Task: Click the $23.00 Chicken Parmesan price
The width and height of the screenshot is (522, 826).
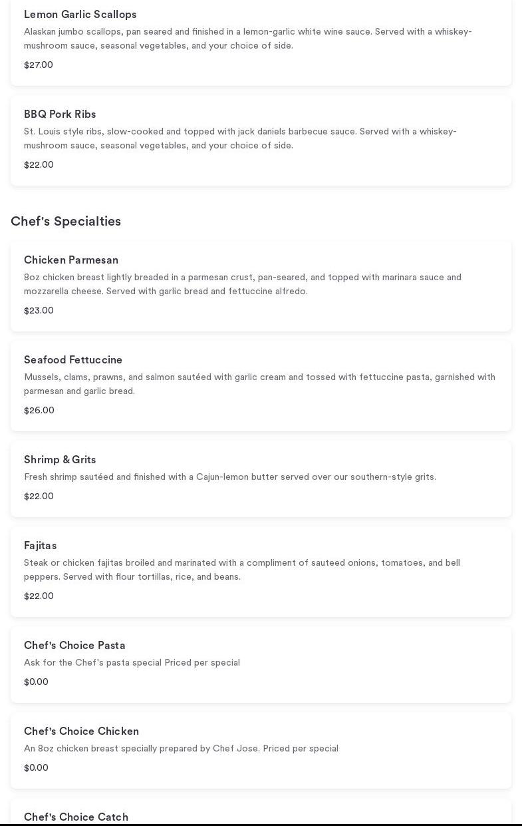Action: coord(39,311)
